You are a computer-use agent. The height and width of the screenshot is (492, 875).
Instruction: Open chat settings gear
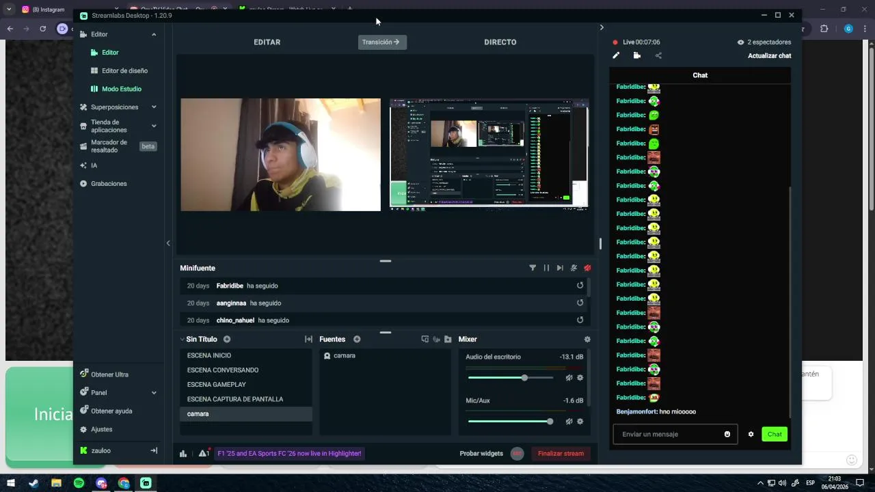pyautogui.click(x=751, y=434)
